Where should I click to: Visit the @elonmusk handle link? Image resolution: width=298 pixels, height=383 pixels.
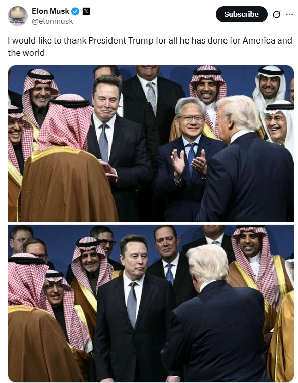pyautogui.click(x=52, y=21)
